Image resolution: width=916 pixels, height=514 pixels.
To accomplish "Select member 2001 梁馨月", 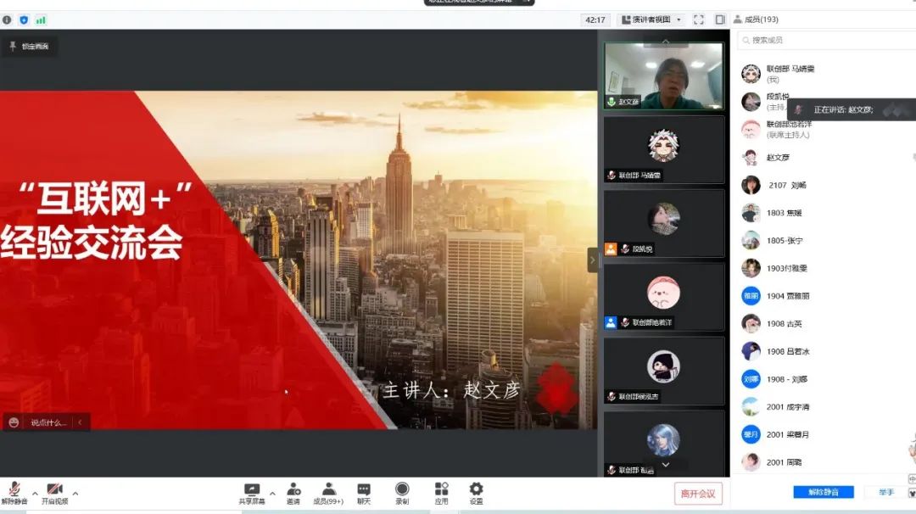I will pos(825,434).
